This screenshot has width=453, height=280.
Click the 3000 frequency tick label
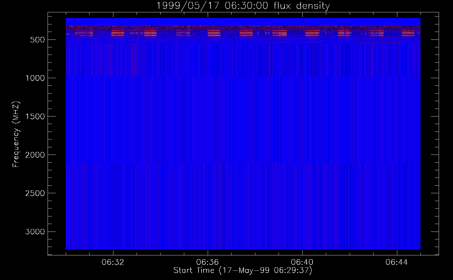tap(35, 232)
